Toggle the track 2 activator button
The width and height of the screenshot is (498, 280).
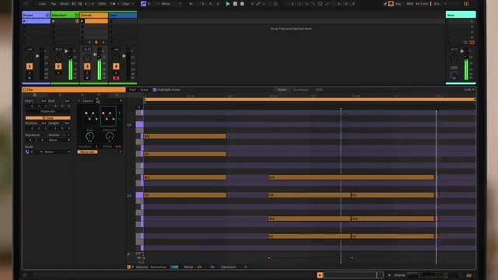58,66
